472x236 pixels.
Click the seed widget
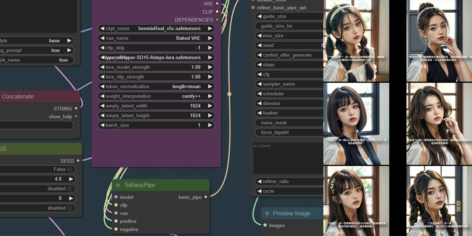(x=289, y=45)
